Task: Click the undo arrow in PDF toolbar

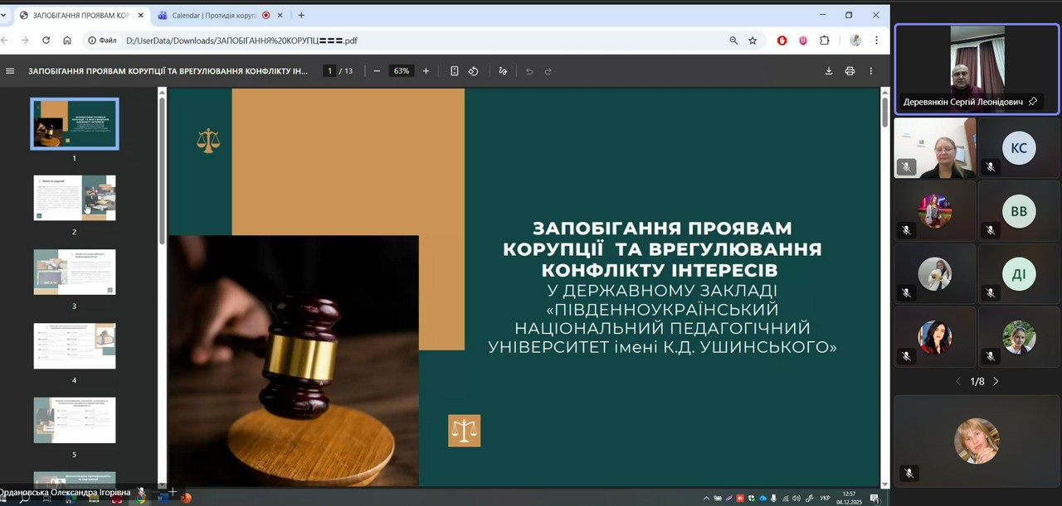Action: [529, 71]
